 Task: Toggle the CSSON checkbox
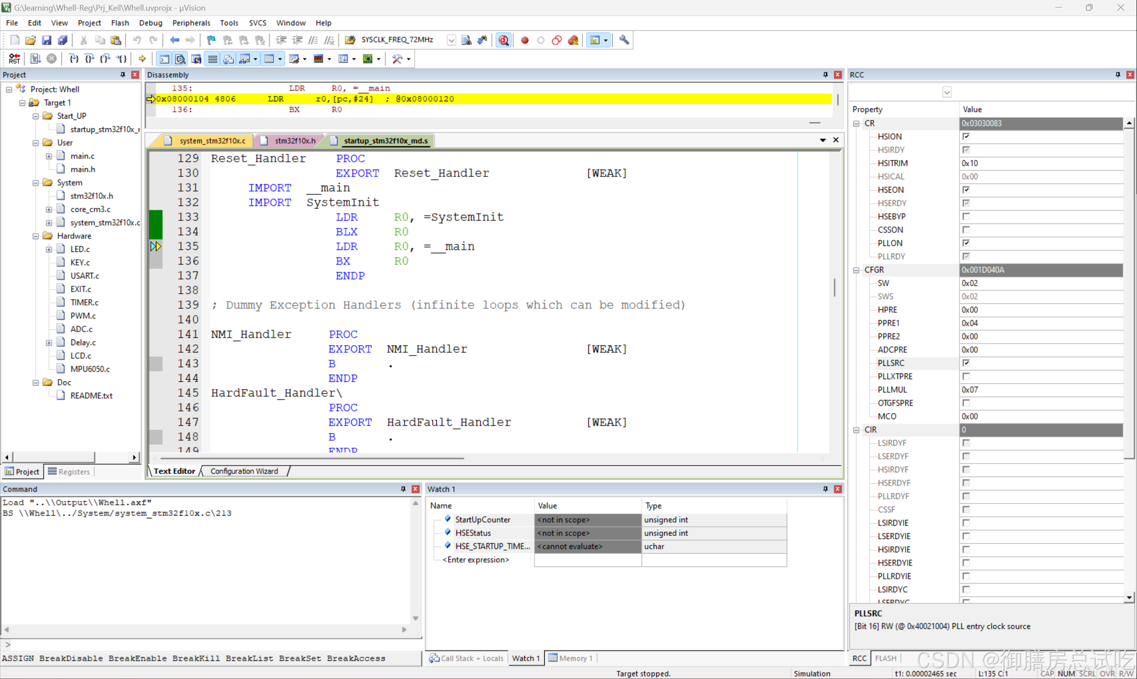tap(966, 229)
